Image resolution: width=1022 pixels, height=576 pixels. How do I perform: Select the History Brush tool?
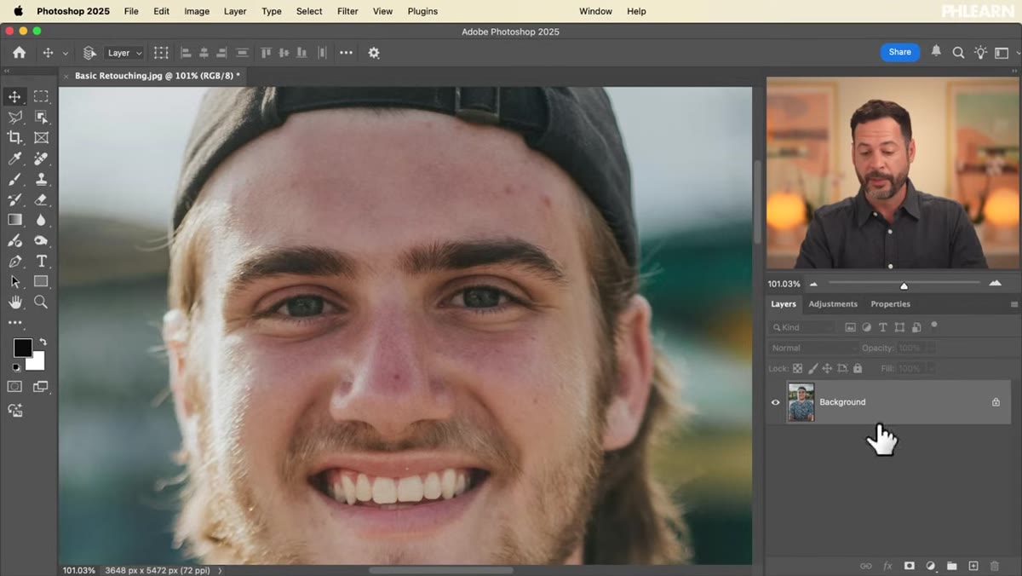pos(14,199)
